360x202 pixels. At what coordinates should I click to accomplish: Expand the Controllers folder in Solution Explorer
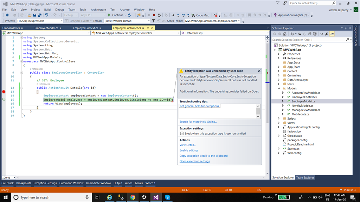pyautogui.click(x=279, y=75)
